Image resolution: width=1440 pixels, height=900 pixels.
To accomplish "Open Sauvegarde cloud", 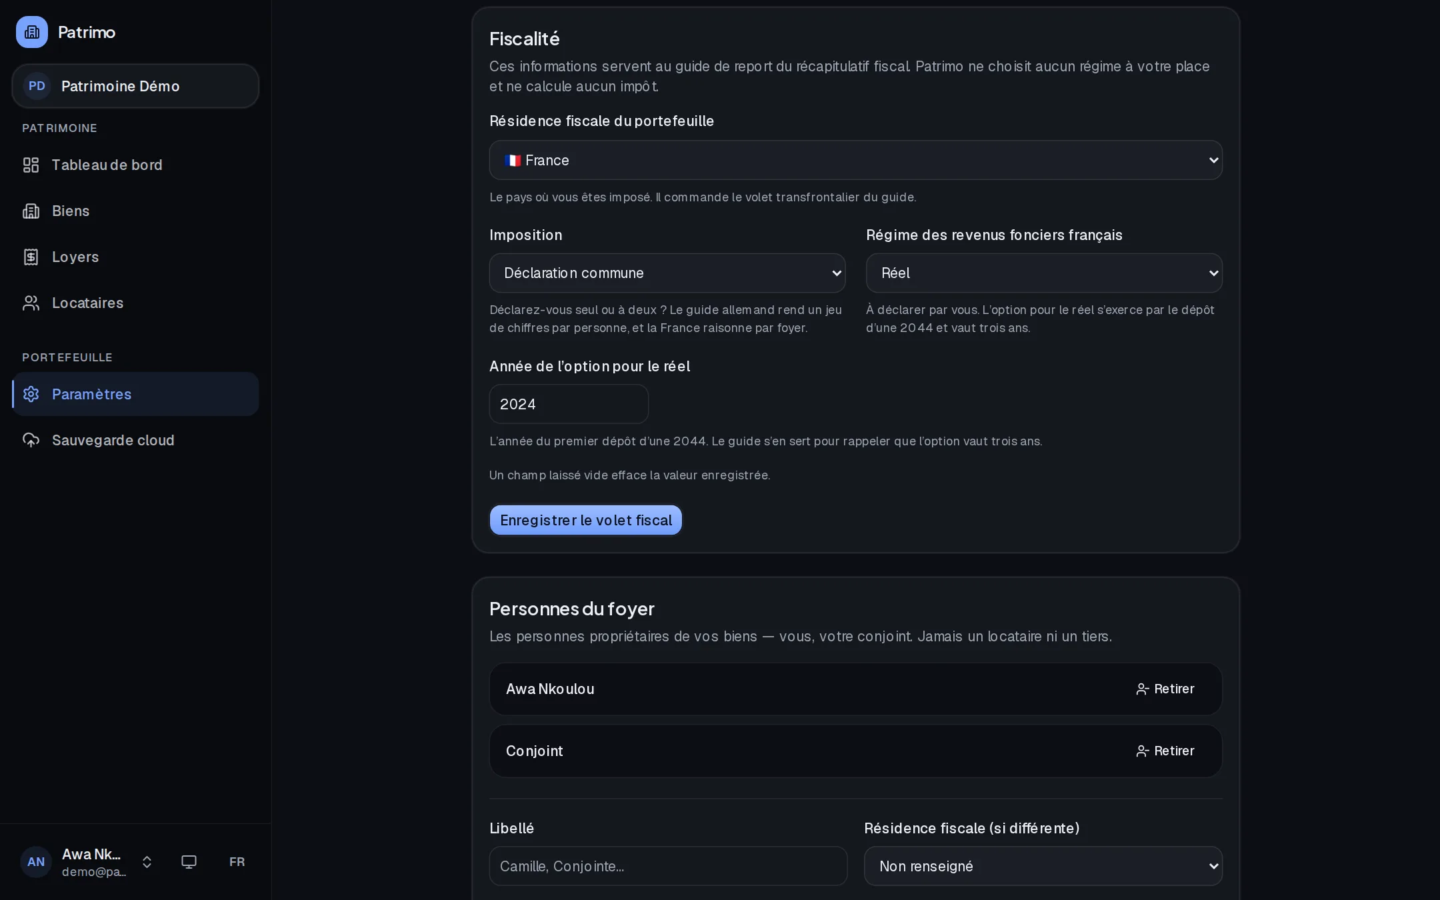I will pos(135,440).
